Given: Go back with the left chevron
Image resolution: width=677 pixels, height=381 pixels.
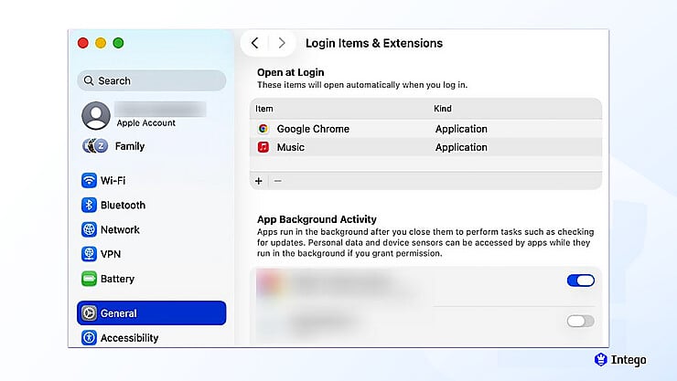Looking at the screenshot, I should 254,43.
